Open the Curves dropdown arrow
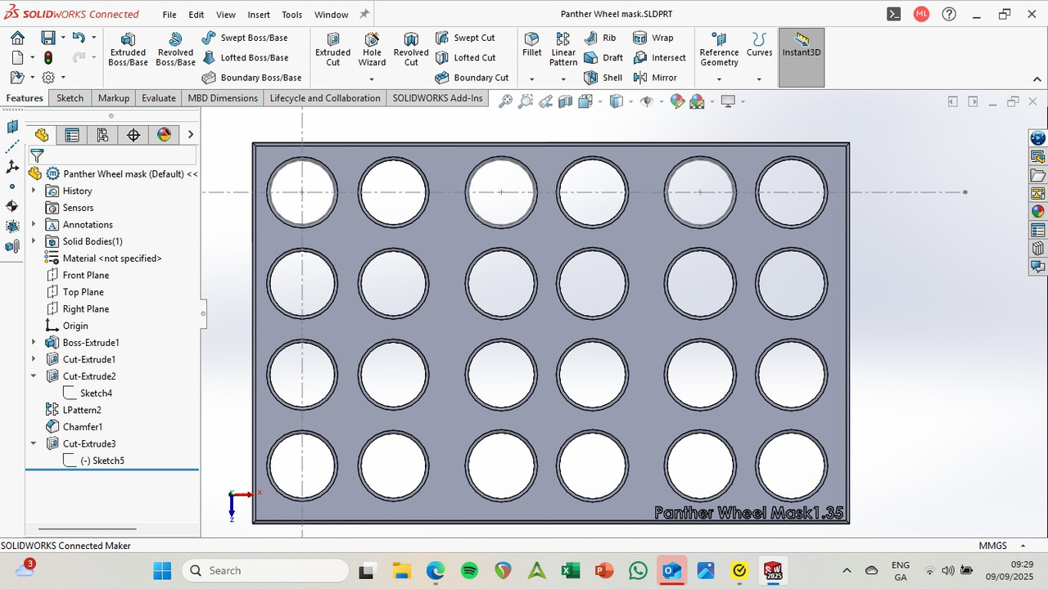Image resolution: width=1048 pixels, height=589 pixels. coord(759,79)
